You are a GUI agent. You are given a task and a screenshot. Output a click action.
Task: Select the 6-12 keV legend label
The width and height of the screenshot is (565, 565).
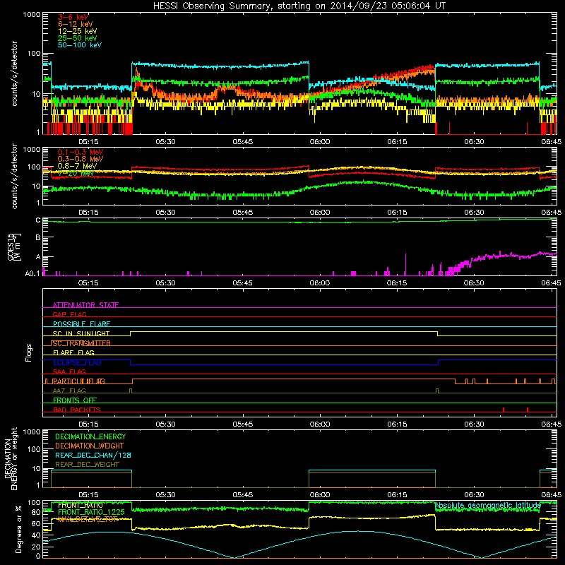76,24
